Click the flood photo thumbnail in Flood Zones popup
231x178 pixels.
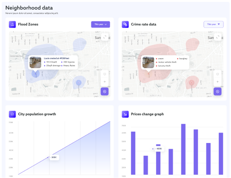36,62
